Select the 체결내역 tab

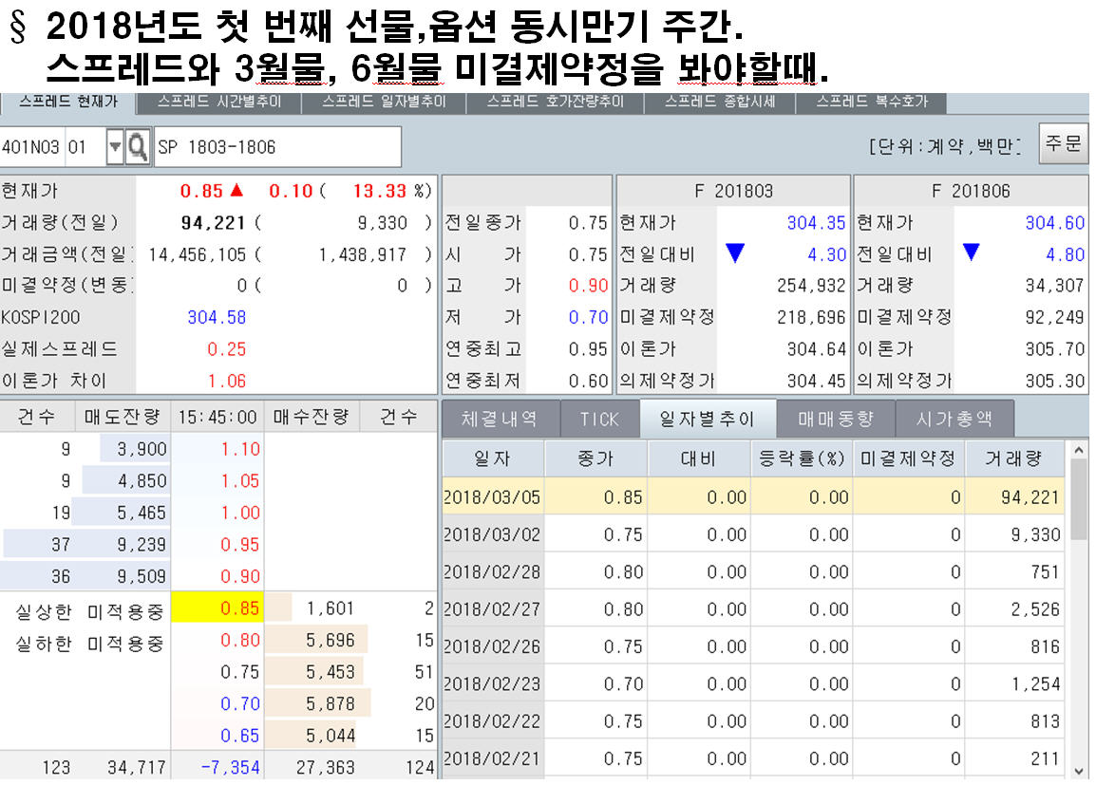(501, 418)
